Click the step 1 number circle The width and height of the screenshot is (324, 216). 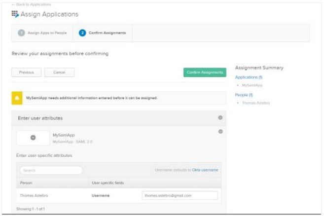pos(21,33)
